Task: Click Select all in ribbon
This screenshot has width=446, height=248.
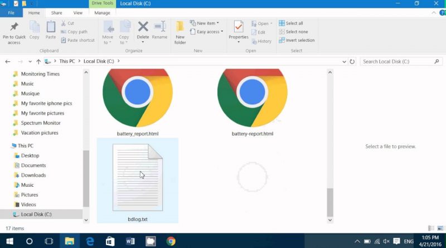Action: pyautogui.click(x=290, y=23)
